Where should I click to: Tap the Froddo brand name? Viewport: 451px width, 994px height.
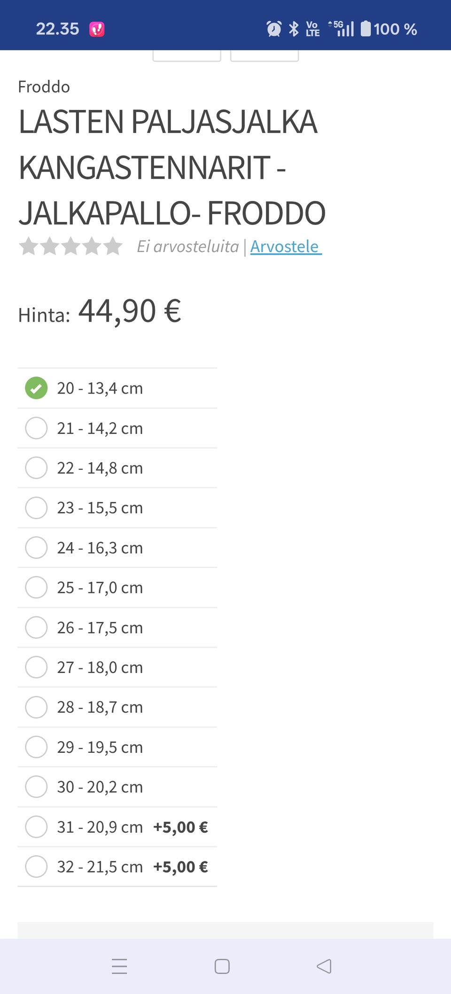(44, 87)
